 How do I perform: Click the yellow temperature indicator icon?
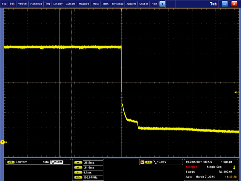pyautogui.click(x=234, y=167)
